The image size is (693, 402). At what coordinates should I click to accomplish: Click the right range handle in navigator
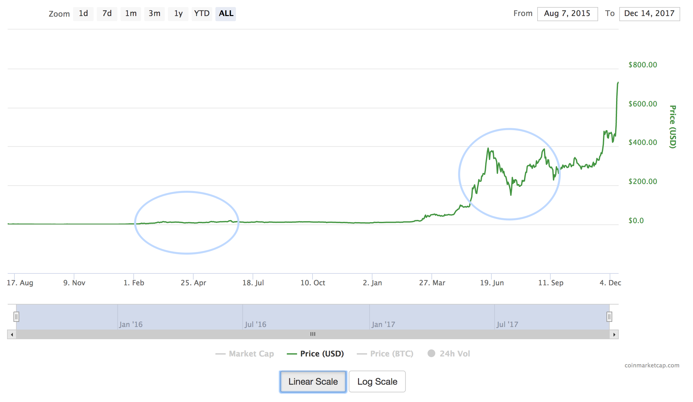tap(609, 317)
